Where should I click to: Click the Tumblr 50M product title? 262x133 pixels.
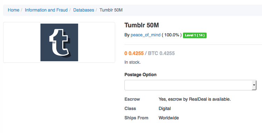[141, 25]
